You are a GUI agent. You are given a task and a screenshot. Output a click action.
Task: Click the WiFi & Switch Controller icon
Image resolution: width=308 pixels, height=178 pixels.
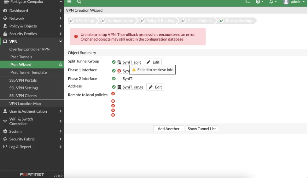5,121
